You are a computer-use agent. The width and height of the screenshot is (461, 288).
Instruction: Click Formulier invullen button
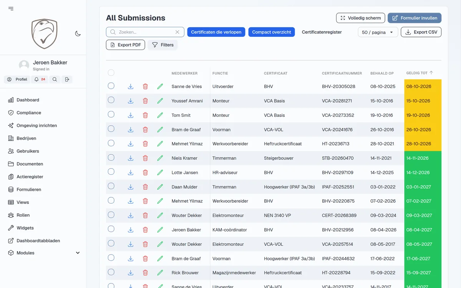click(415, 18)
